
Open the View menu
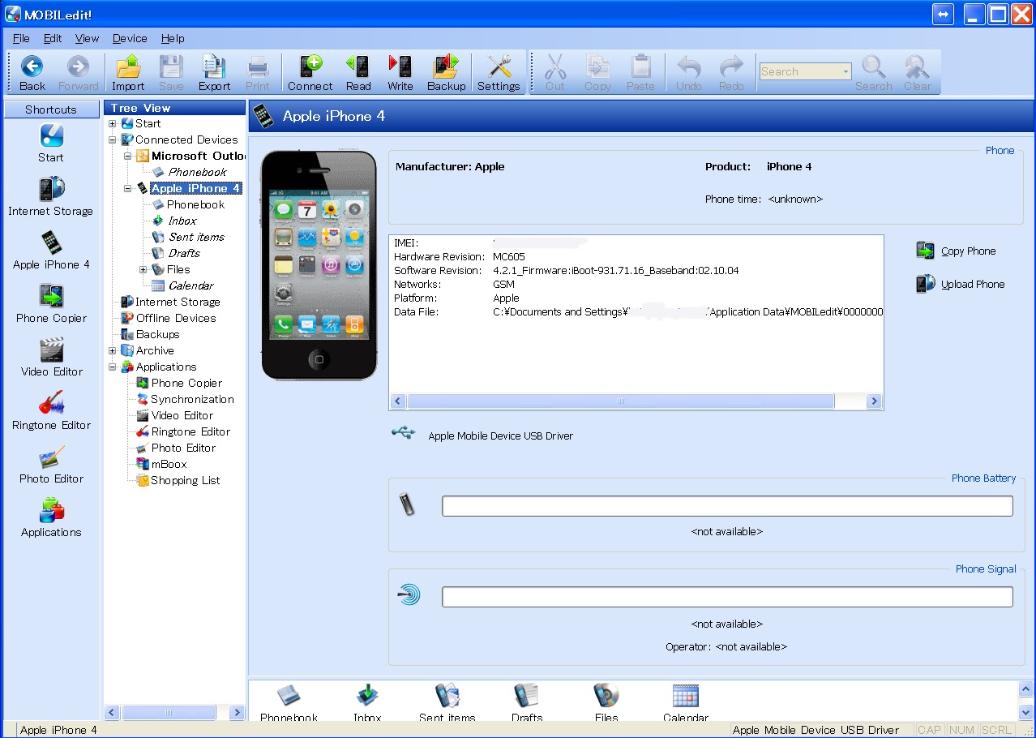click(x=87, y=38)
